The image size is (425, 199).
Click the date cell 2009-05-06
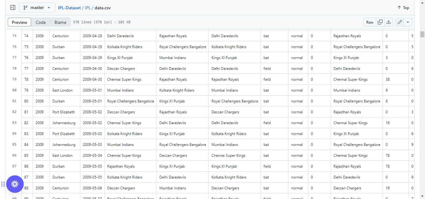tap(92, 188)
